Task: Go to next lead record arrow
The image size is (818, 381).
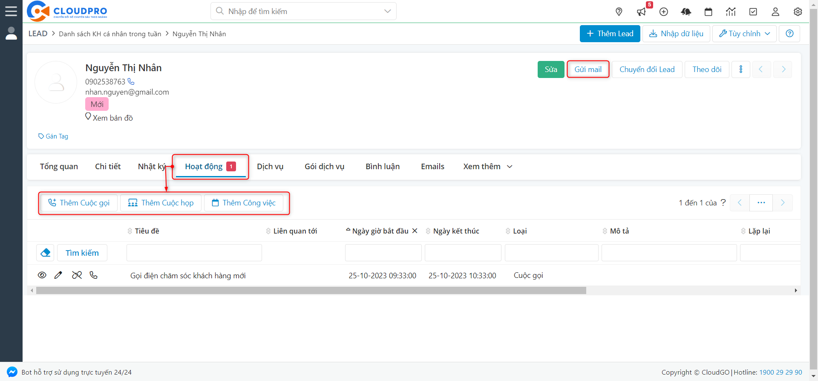Action: click(x=783, y=69)
